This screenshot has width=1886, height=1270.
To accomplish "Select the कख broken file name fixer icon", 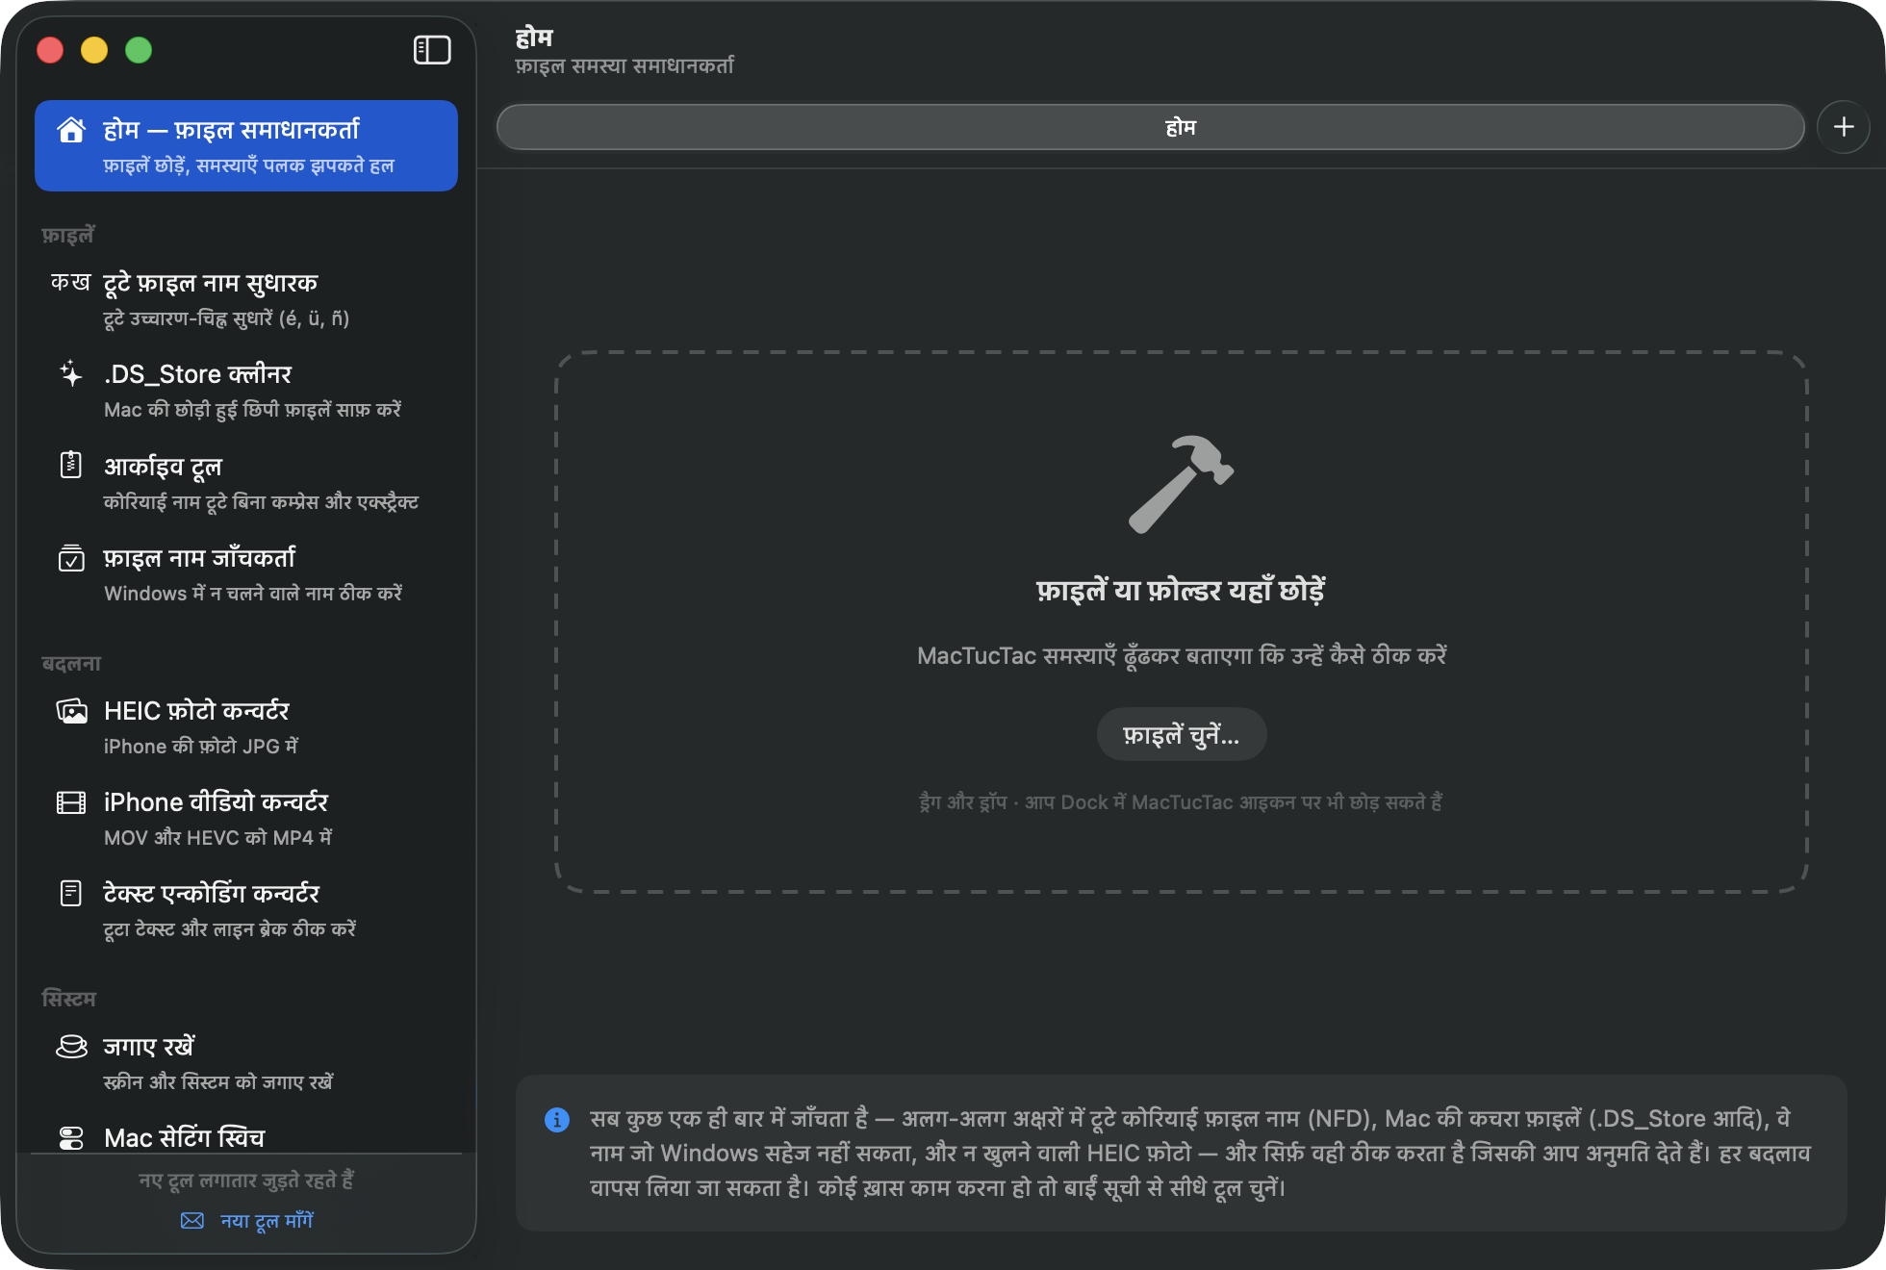I will (70, 282).
